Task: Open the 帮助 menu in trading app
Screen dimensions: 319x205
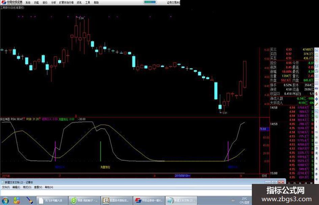Action: pyautogui.click(x=96, y=3)
